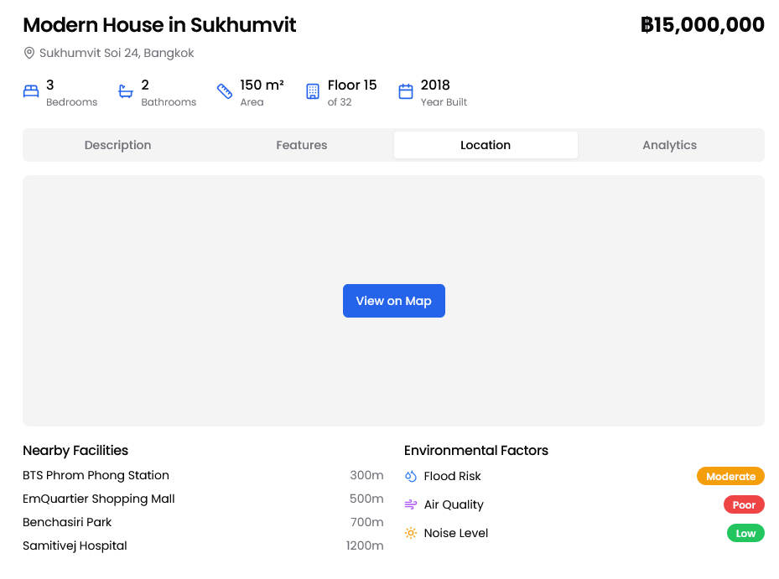Click the green Low noise level badge
The image size is (779, 579).
coord(745,534)
